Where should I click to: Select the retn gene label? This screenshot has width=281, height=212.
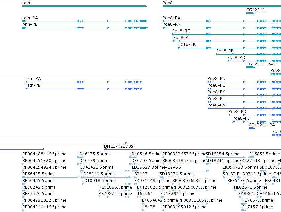click(x=26, y=3)
